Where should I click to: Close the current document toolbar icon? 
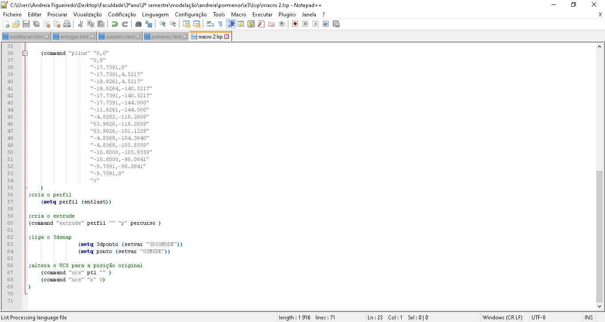click(x=47, y=24)
